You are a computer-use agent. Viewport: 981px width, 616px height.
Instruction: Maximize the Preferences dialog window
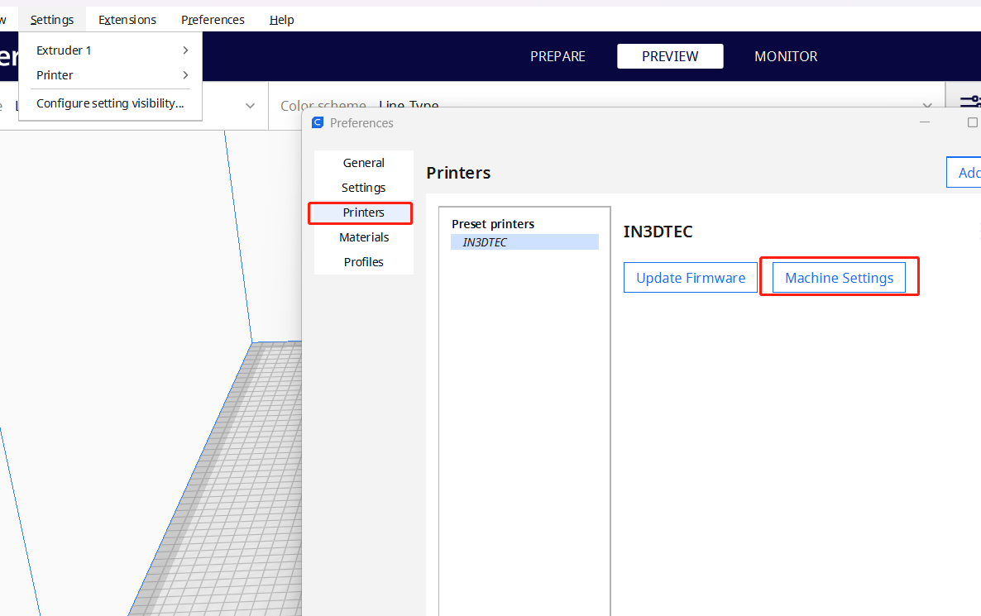(972, 122)
